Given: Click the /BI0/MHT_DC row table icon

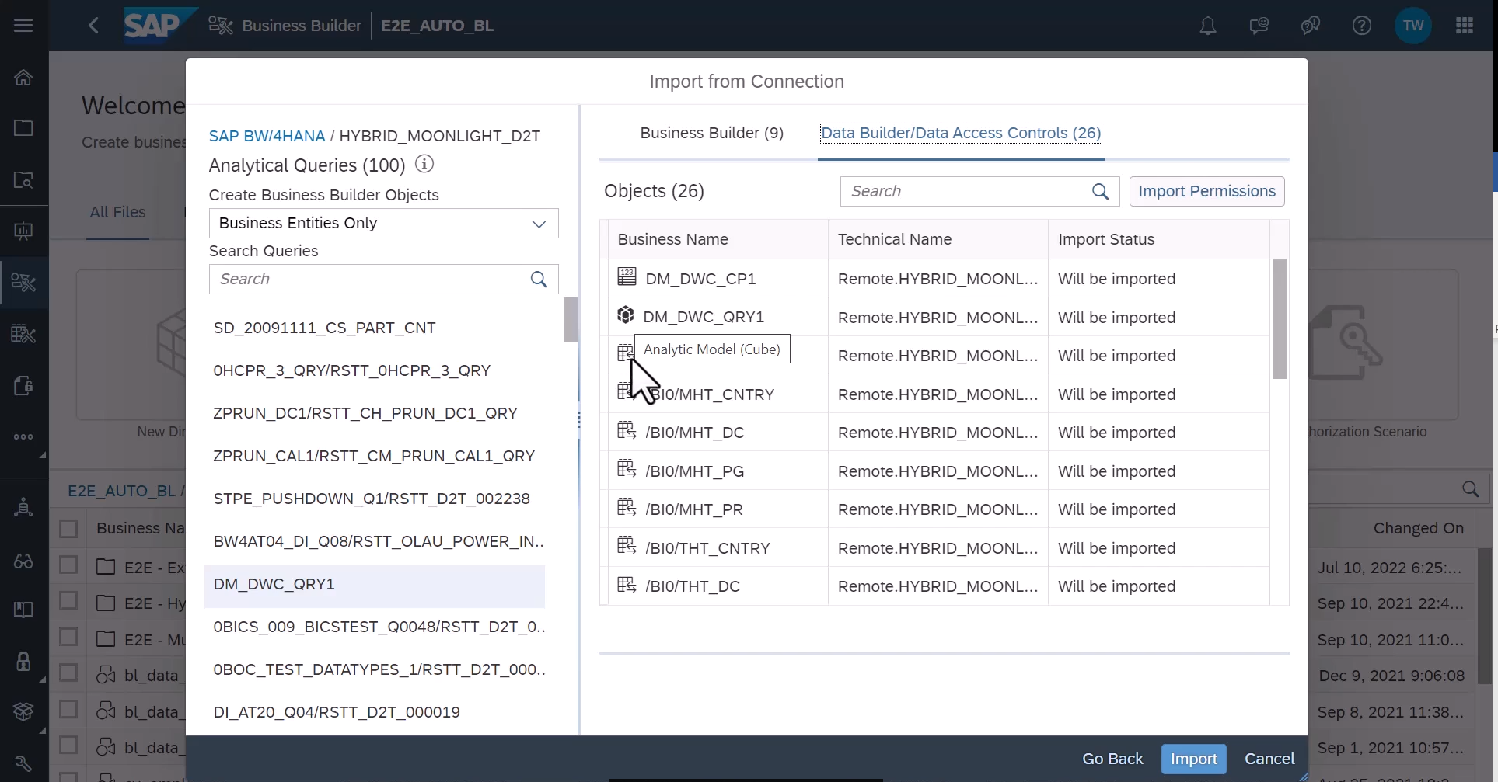Looking at the screenshot, I should click(627, 430).
